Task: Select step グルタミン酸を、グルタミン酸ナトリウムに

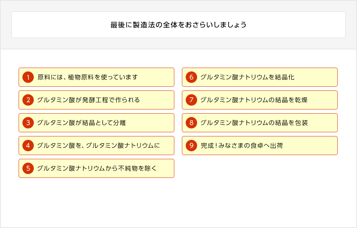Action: pyautogui.click(x=96, y=146)
